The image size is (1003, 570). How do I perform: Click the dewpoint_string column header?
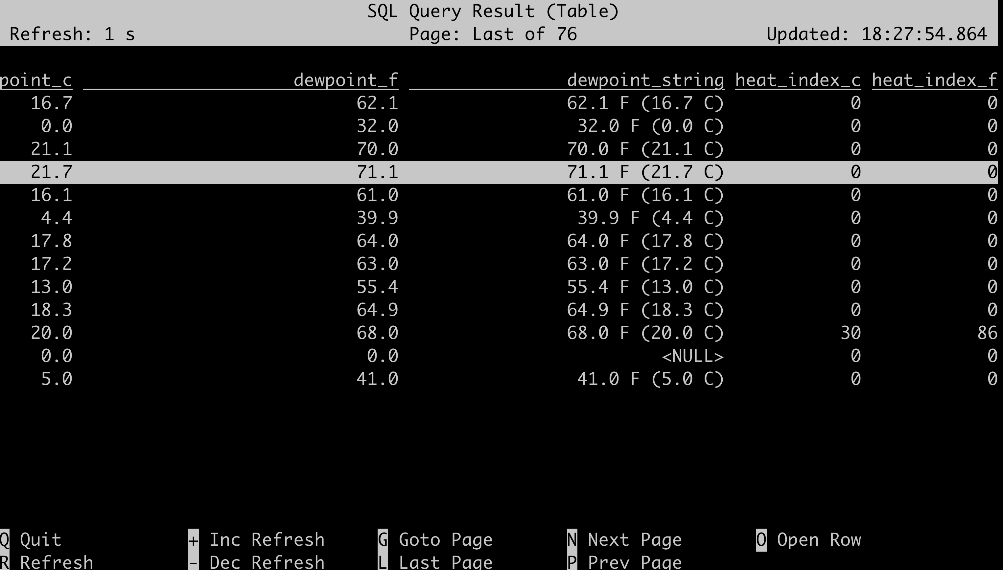click(x=645, y=80)
